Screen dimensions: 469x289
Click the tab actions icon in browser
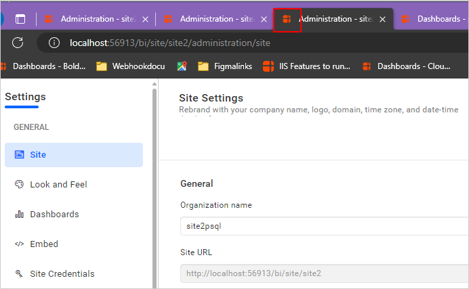pyautogui.click(x=20, y=20)
